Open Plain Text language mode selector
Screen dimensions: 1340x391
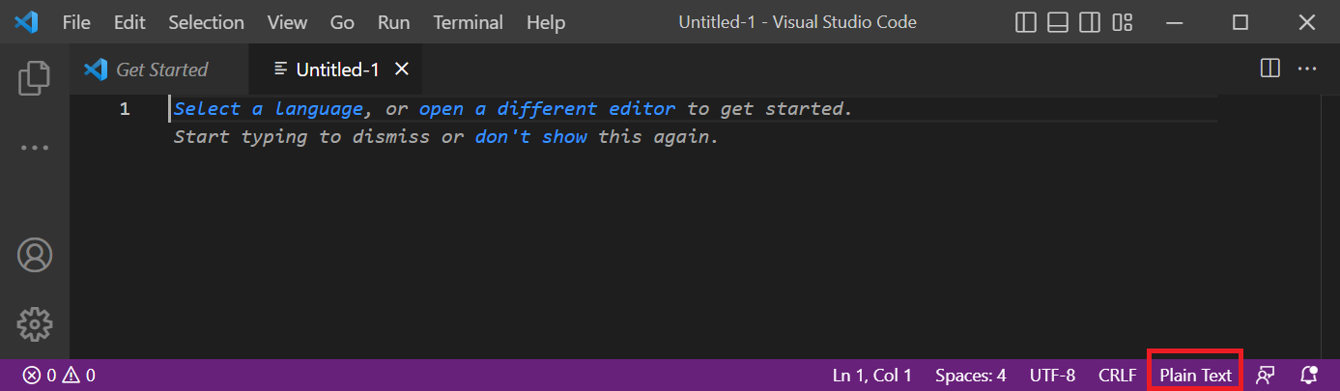[1196, 376]
